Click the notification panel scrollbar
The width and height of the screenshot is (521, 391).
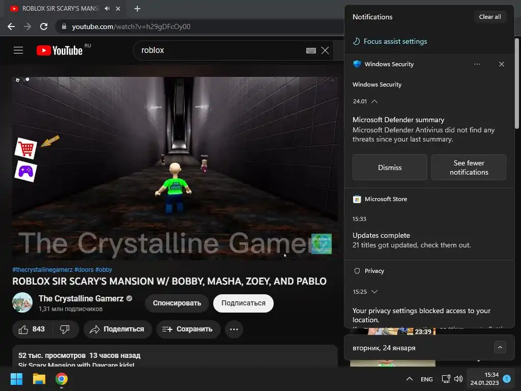[x=517, y=83]
